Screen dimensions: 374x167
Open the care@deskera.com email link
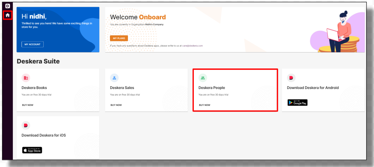tap(192, 46)
